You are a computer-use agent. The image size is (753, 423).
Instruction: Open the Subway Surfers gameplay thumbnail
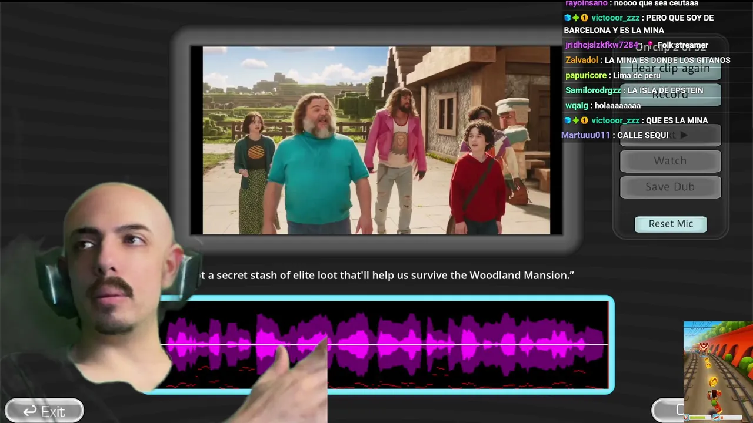718,371
